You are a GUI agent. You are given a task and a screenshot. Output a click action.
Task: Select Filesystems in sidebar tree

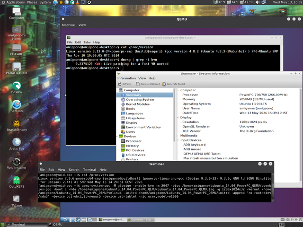(x=135, y=118)
